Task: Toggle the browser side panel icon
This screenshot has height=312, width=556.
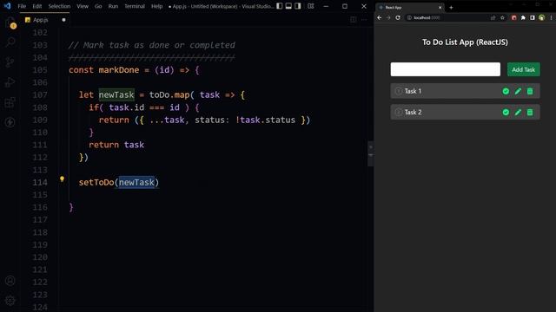Action: (x=533, y=17)
